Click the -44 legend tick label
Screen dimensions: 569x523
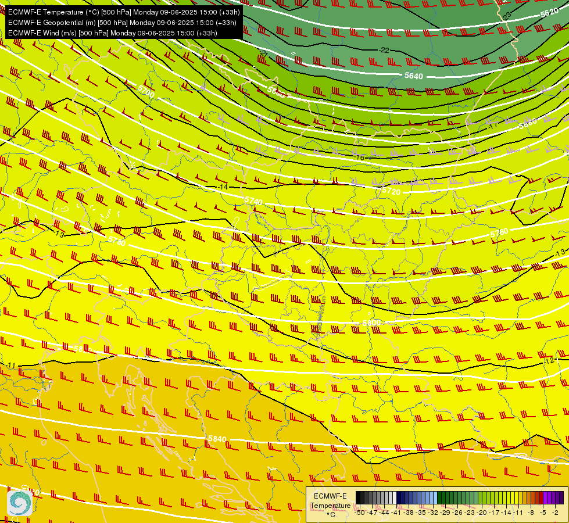click(x=384, y=513)
